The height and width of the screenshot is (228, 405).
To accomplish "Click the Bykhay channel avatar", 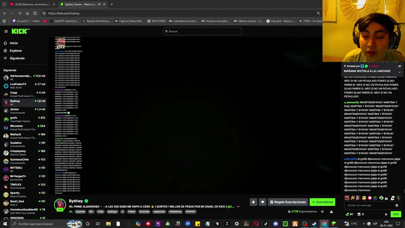I will pos(60,205).
